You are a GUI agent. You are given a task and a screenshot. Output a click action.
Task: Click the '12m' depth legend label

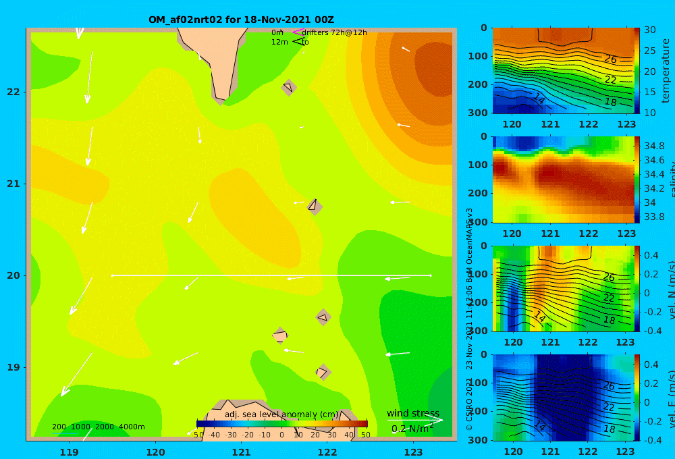click(279, 43)
